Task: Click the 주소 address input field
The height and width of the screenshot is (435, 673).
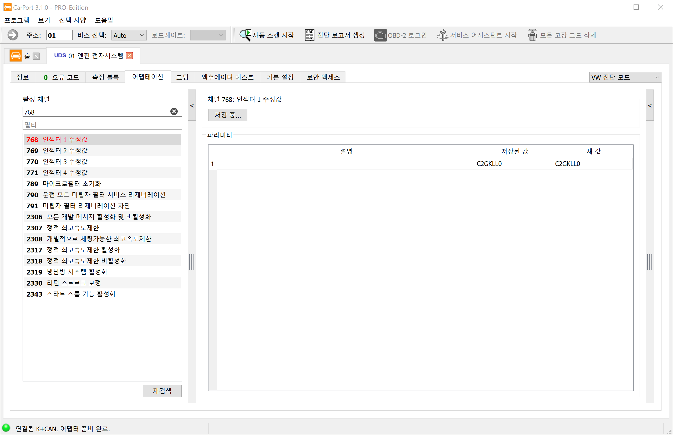Action: pyautogui.click(x=59, y=35)
